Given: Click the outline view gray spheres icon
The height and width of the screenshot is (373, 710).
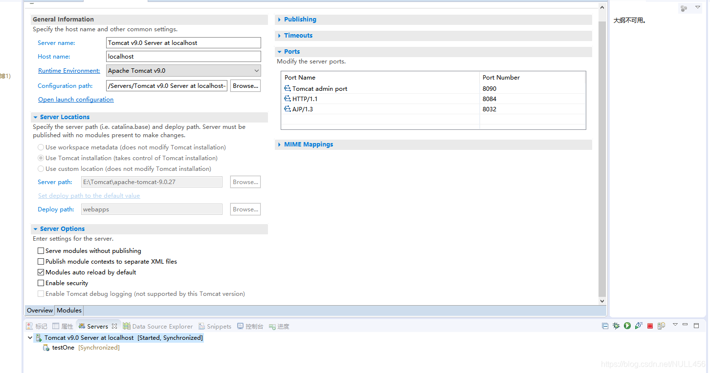Looking at the screenshot, I should (684, 8).
